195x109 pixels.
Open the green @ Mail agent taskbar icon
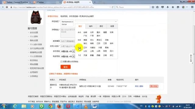41,106
